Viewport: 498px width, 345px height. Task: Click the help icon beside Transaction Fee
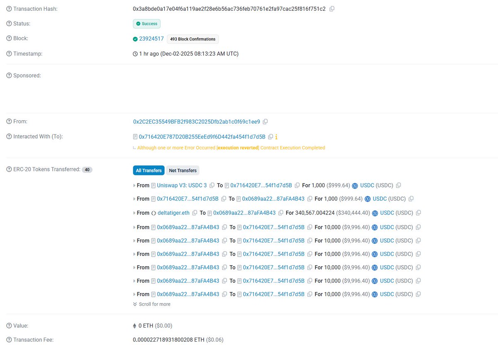click(9, 340)
